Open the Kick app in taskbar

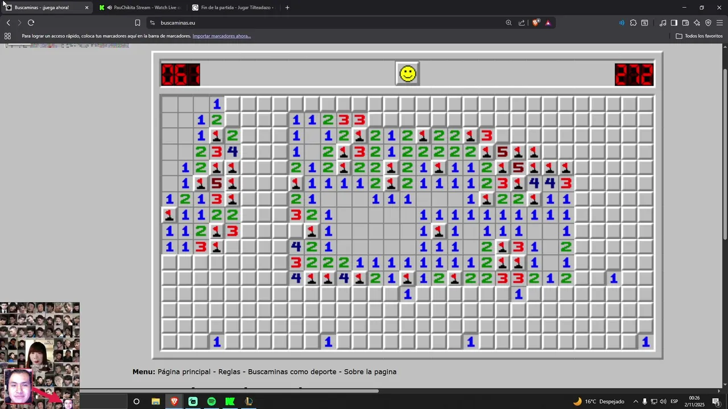pyautogui.click(x=230, y=402)
